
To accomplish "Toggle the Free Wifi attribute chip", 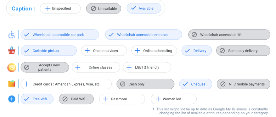I will click(x=37, y=99).
